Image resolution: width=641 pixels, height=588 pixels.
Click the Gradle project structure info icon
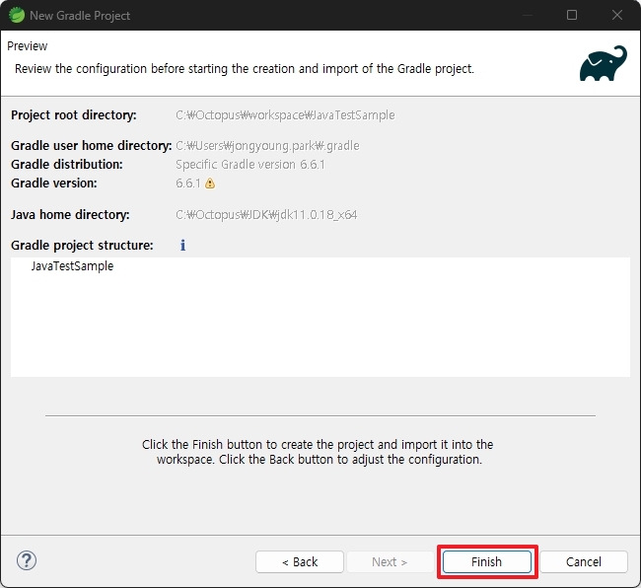tap(182, 245)
